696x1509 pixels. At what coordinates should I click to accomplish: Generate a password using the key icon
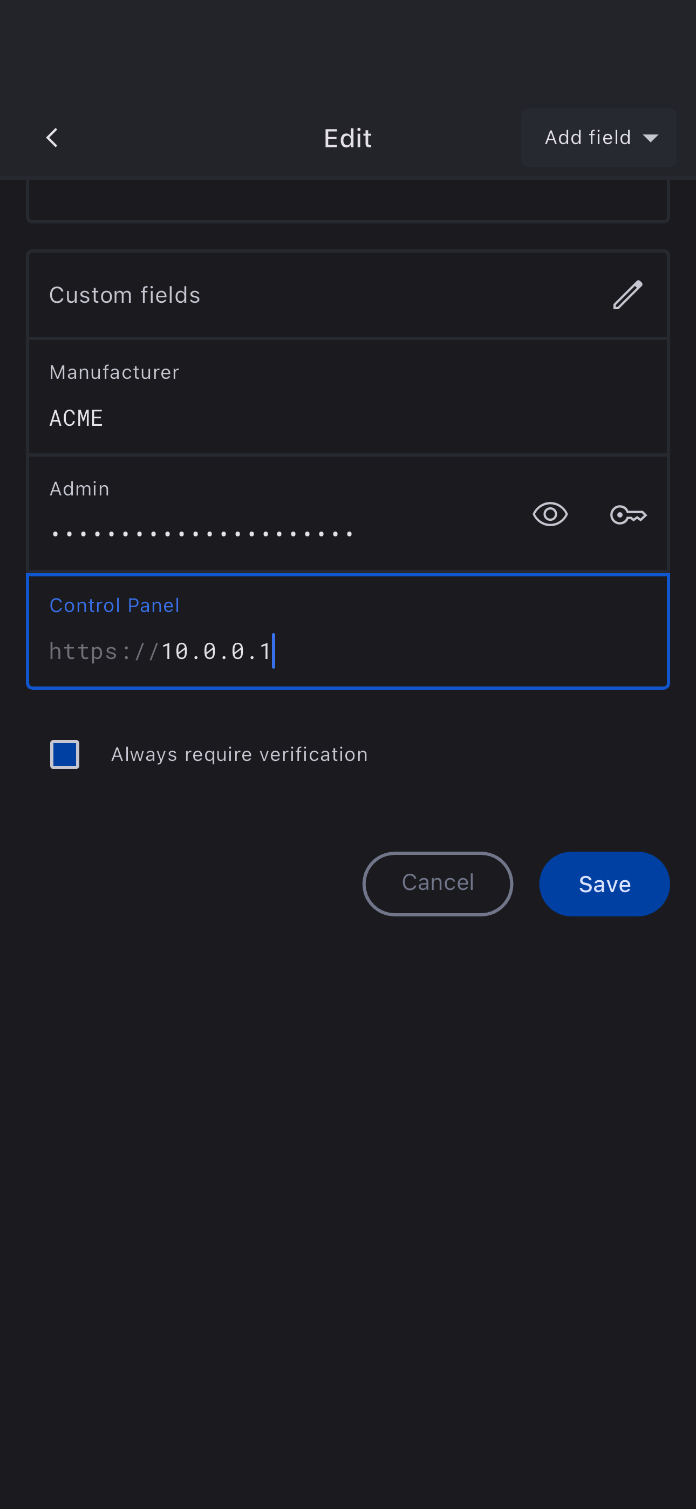point(628,515)
